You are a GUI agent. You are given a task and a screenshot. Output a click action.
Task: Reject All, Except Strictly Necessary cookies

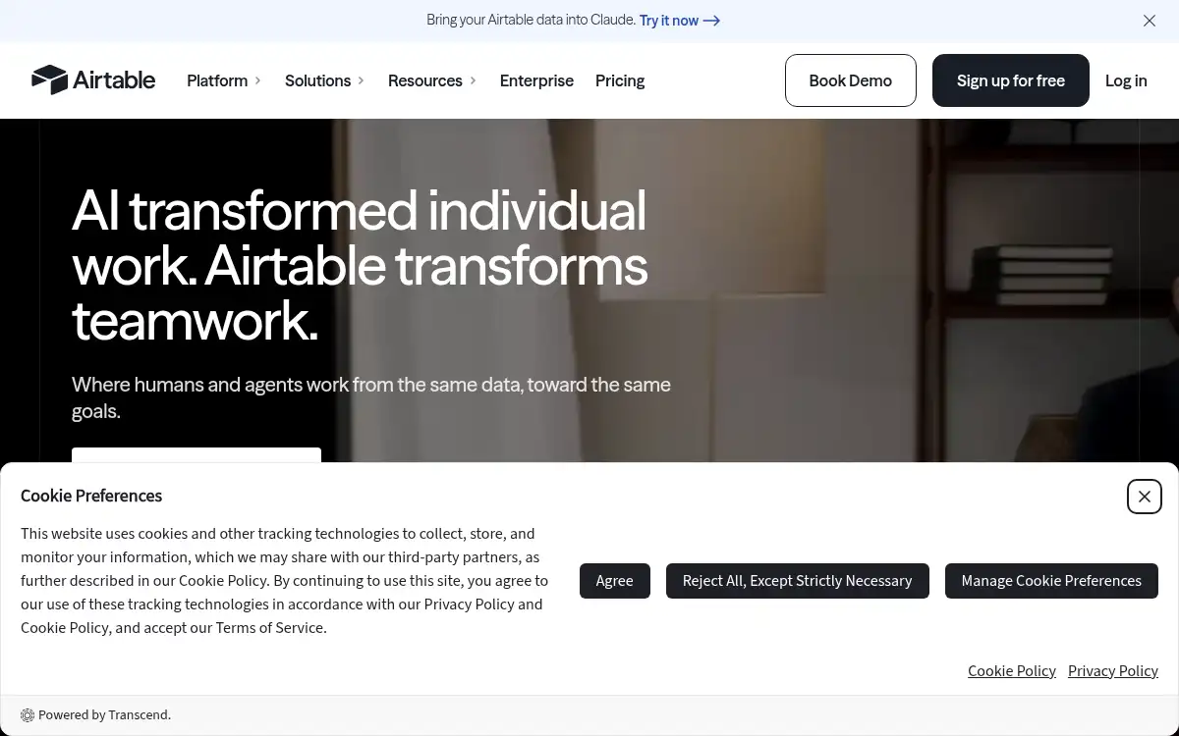coord(798,581)
